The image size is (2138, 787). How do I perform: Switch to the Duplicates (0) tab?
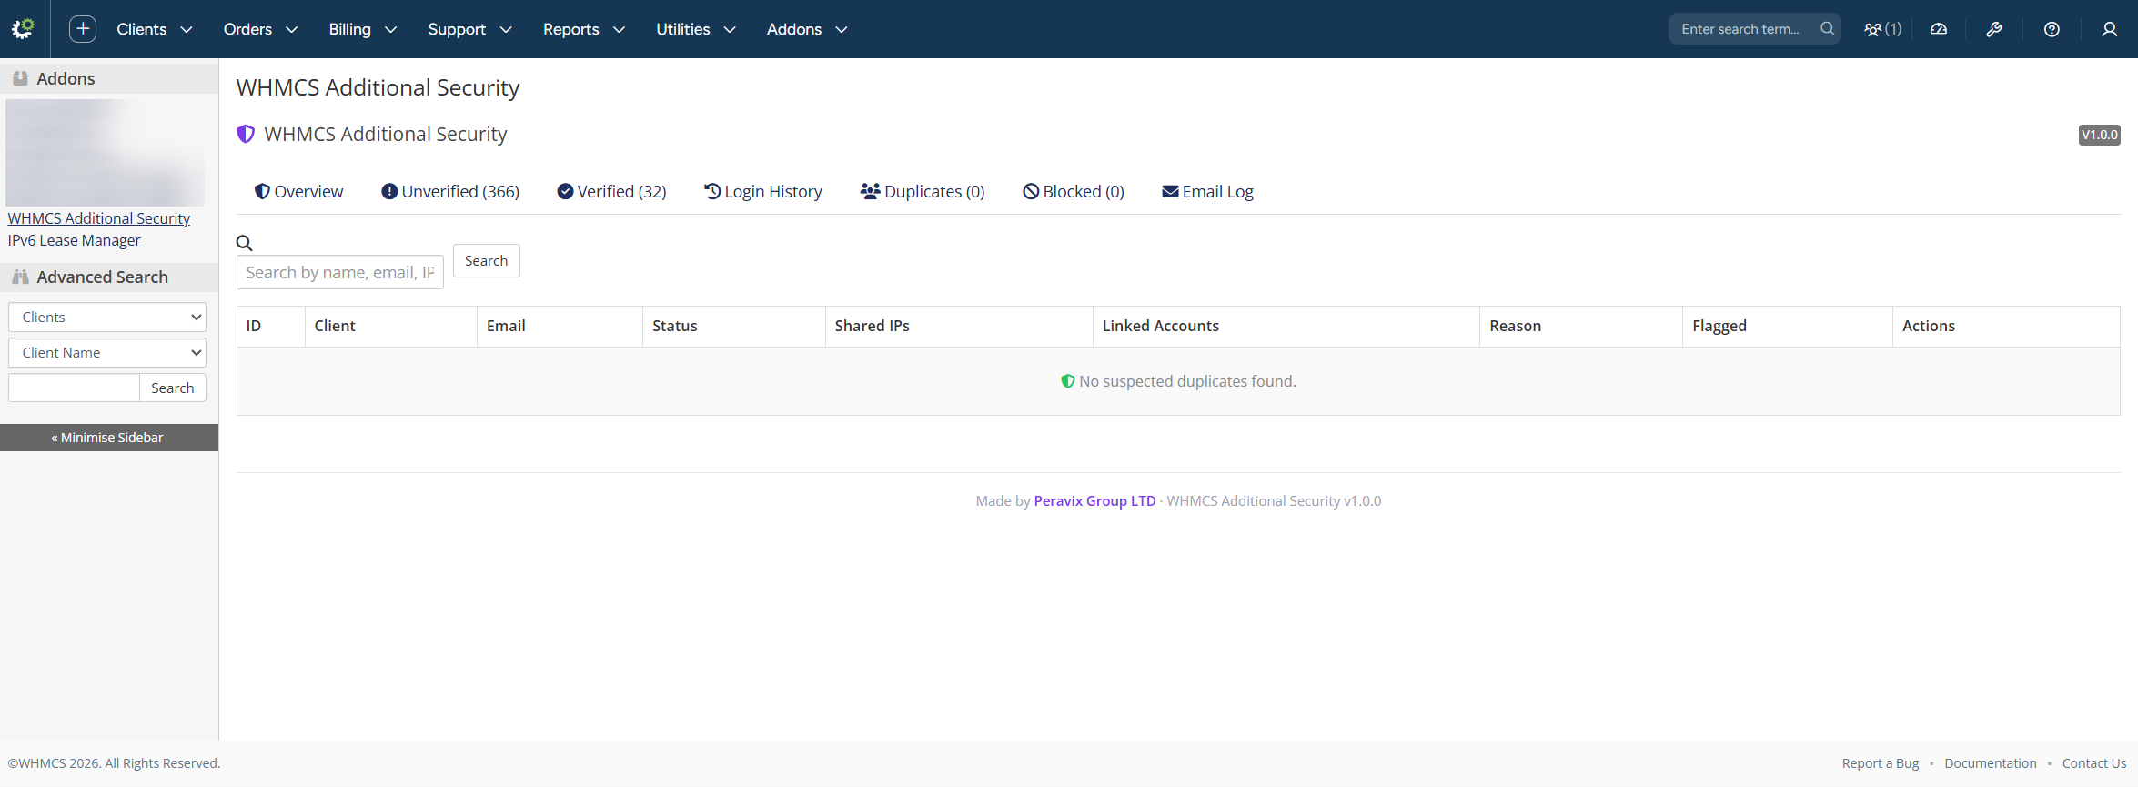coord(923,191)
